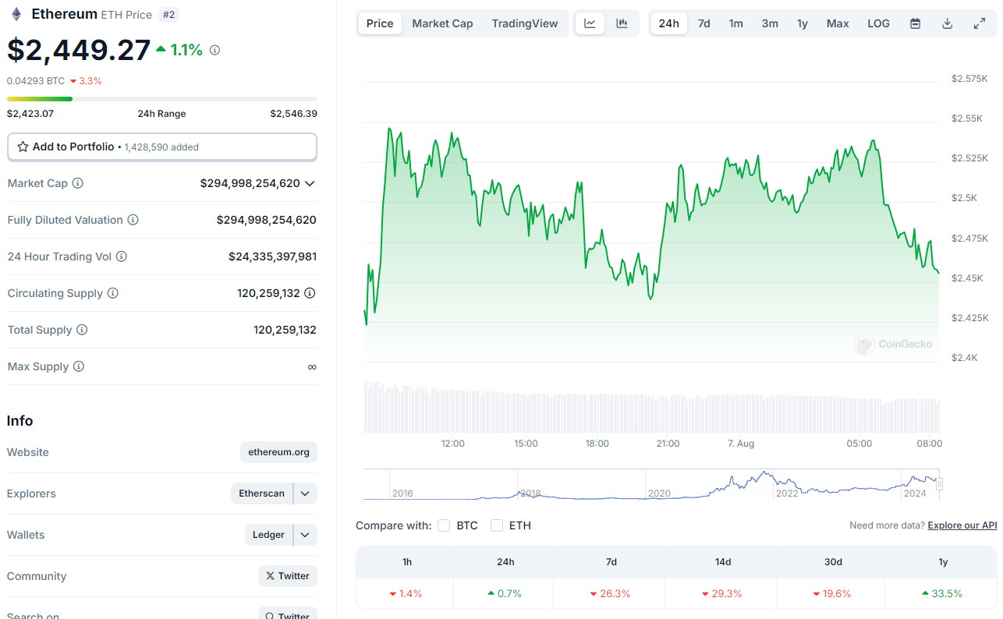Viewport: 1003px width, 619px height.
Task: Open the Fully Diluted Valuation info icon
Action: coord(133,220)
